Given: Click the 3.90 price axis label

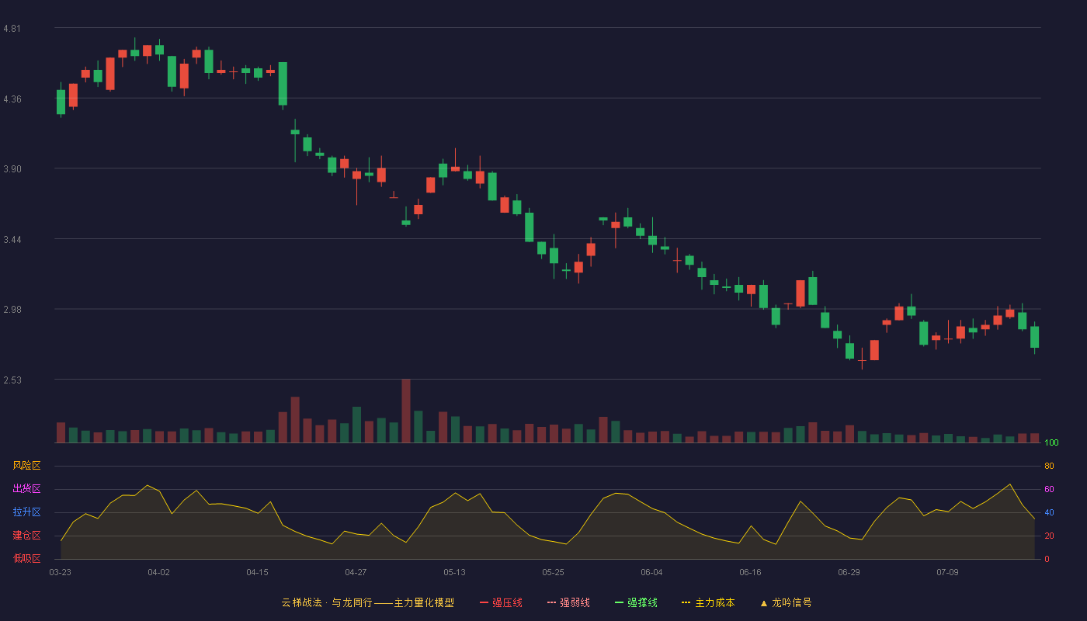Looking at the screenshot, I should (x=12, y=169).
